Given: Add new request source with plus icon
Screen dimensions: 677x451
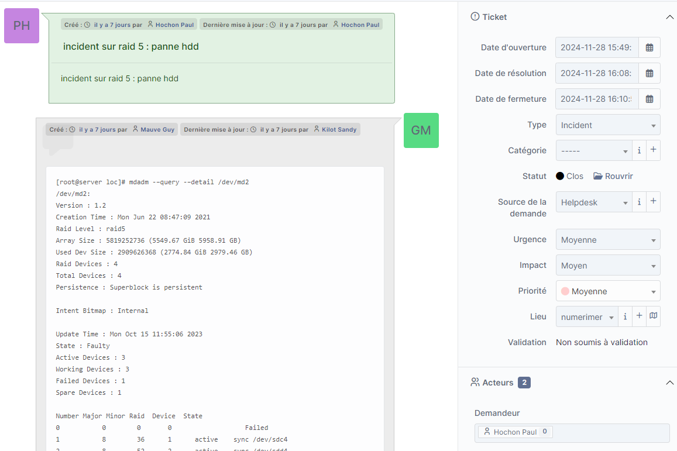Looking at the screenshot, I should click(x=653, y=202).
